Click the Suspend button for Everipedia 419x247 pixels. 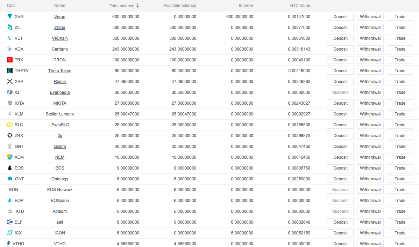[x=340, y=92]
